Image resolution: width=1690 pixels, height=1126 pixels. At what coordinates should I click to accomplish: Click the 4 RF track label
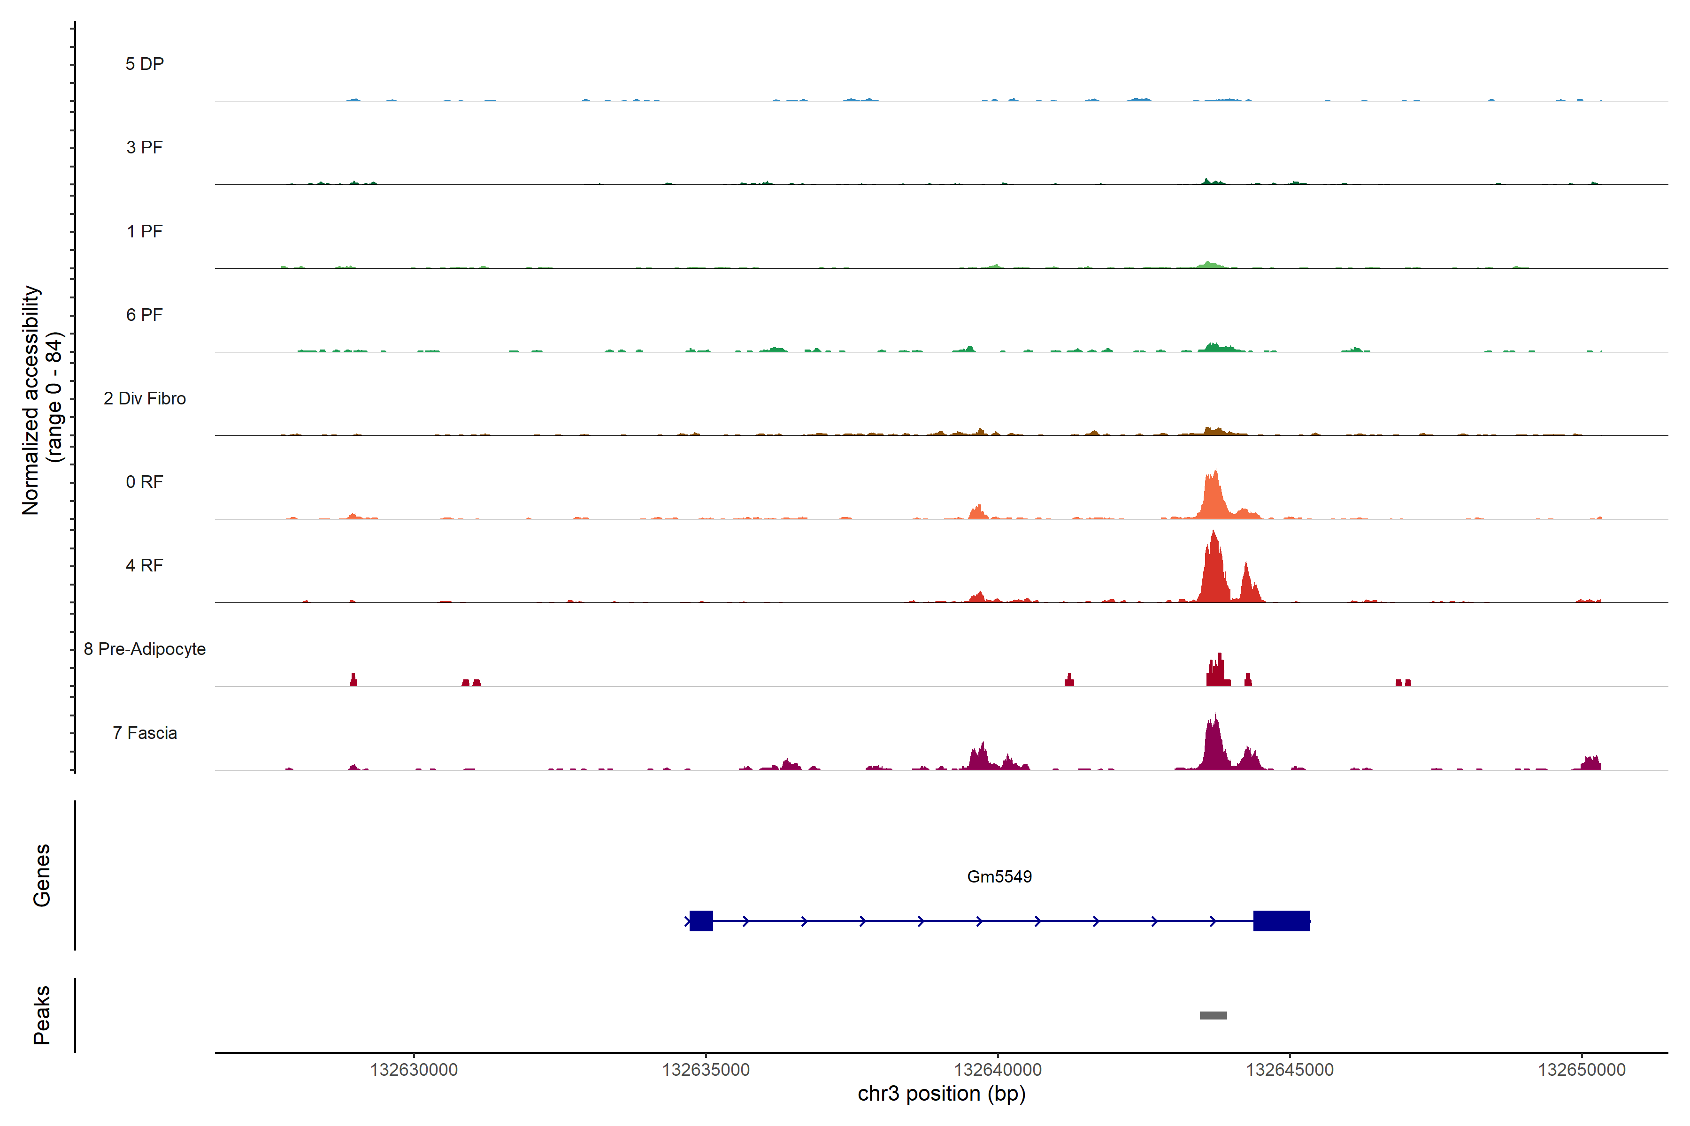(x=145, y=565)
